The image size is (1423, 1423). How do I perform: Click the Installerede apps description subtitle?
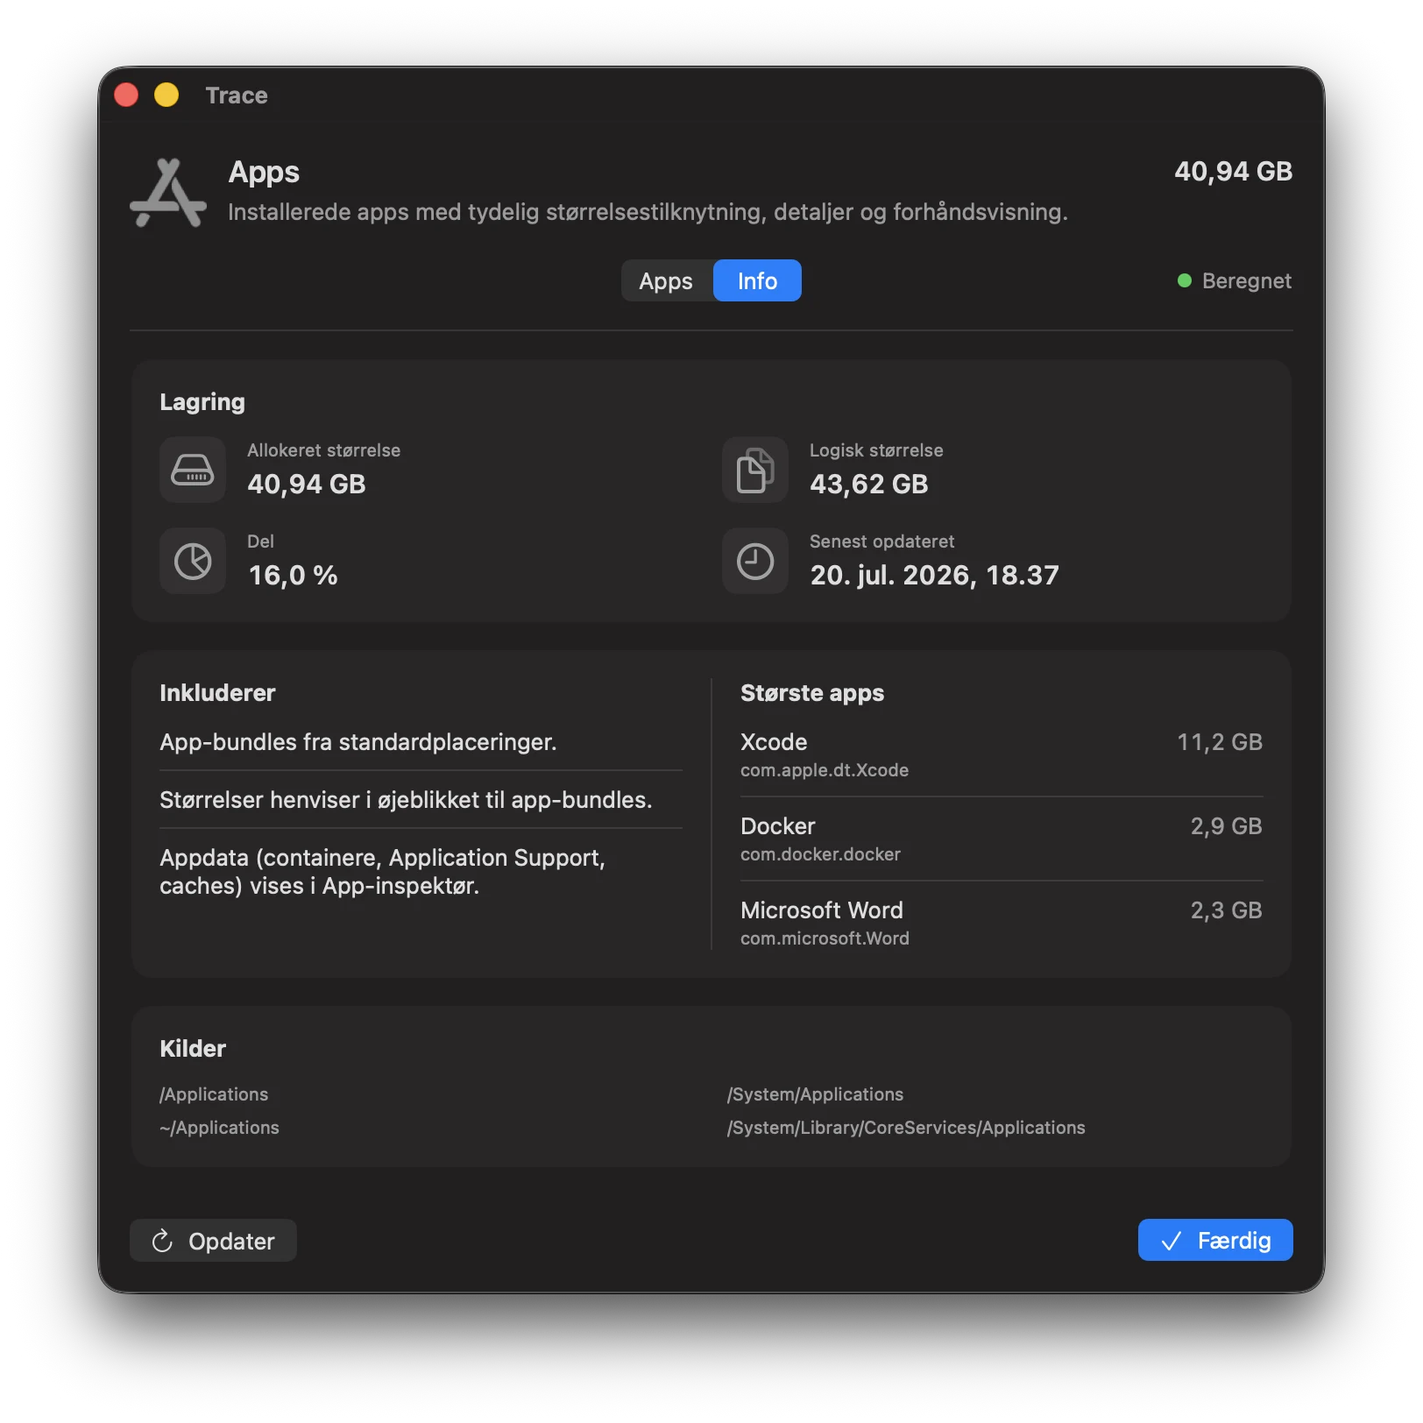(648, 212)
